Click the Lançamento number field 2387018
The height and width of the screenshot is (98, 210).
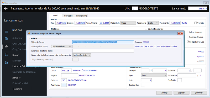click(198, 9)
